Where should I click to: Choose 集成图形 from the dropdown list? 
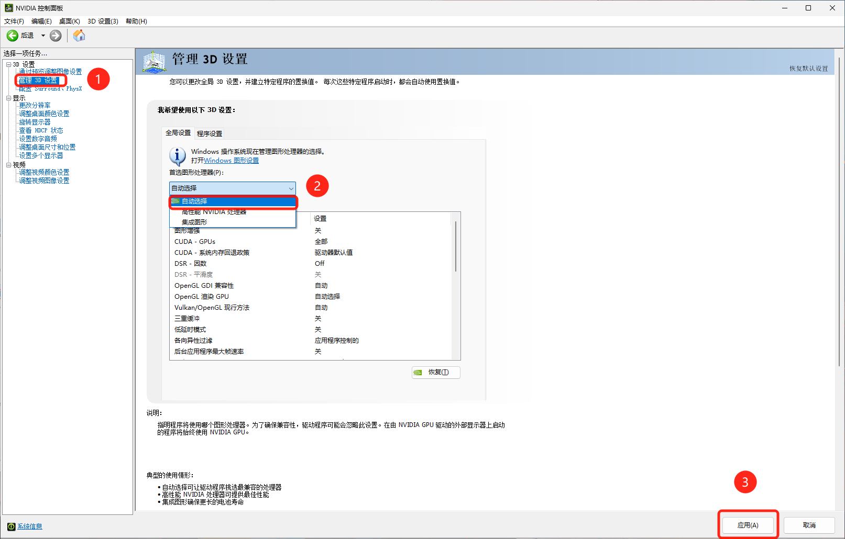click(233, 222)
